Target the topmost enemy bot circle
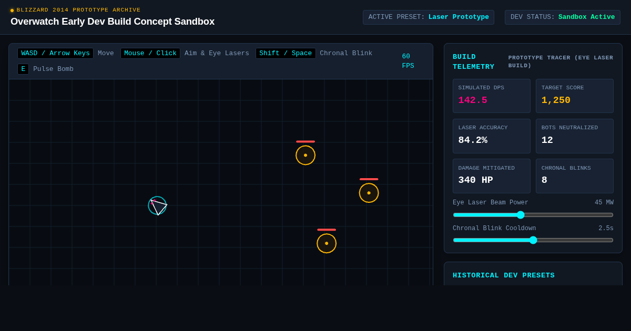 [x=306, y=155]
